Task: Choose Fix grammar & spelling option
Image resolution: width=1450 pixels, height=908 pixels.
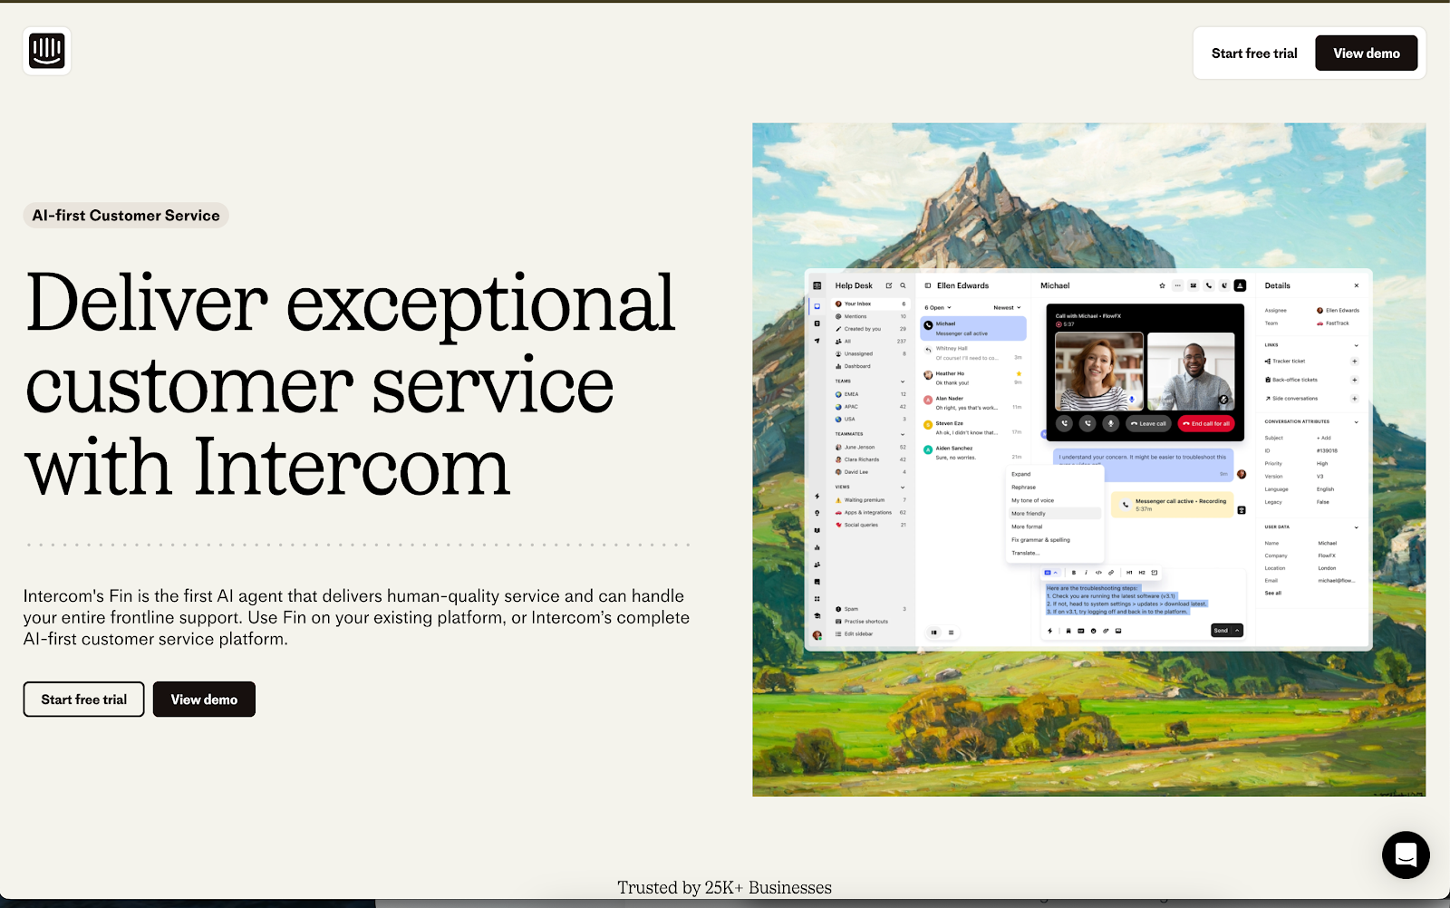Action: [x=1040, y=540]
